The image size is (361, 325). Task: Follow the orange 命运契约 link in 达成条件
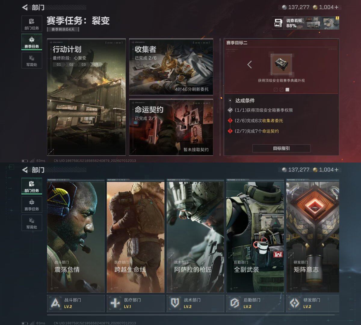tap(270, 131)
